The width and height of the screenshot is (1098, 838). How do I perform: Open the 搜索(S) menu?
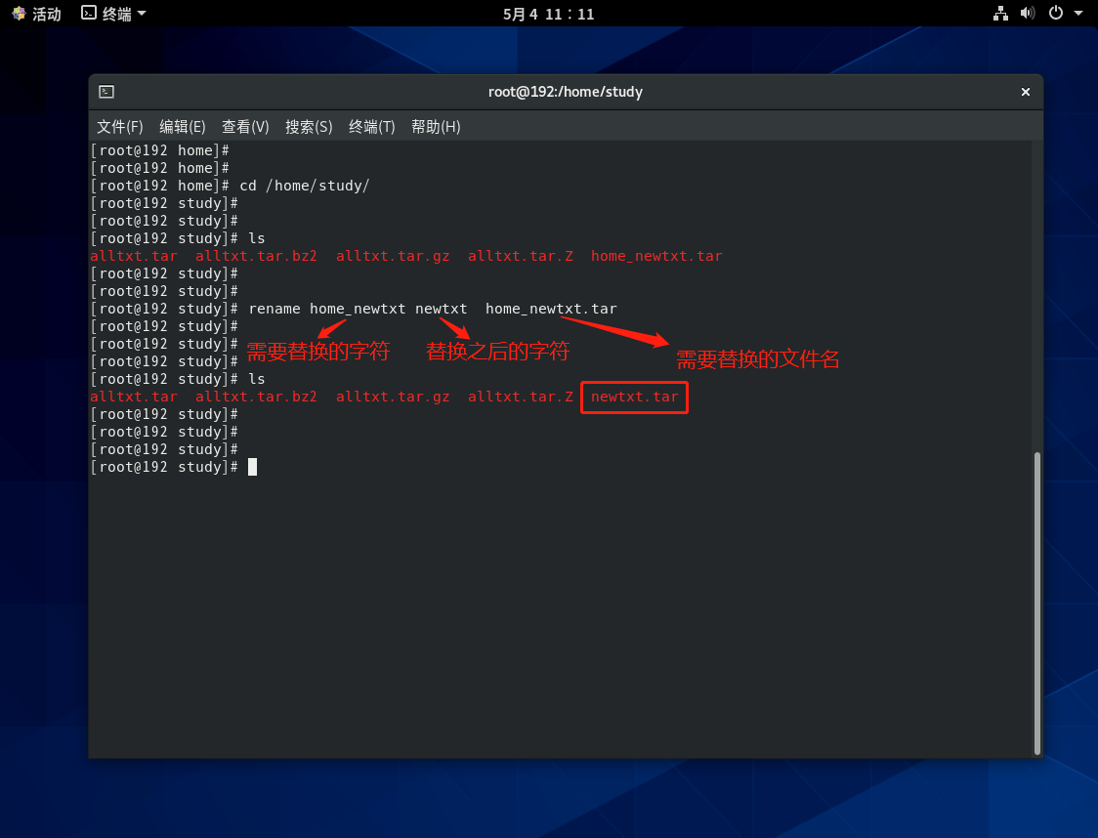click(309, 127)
